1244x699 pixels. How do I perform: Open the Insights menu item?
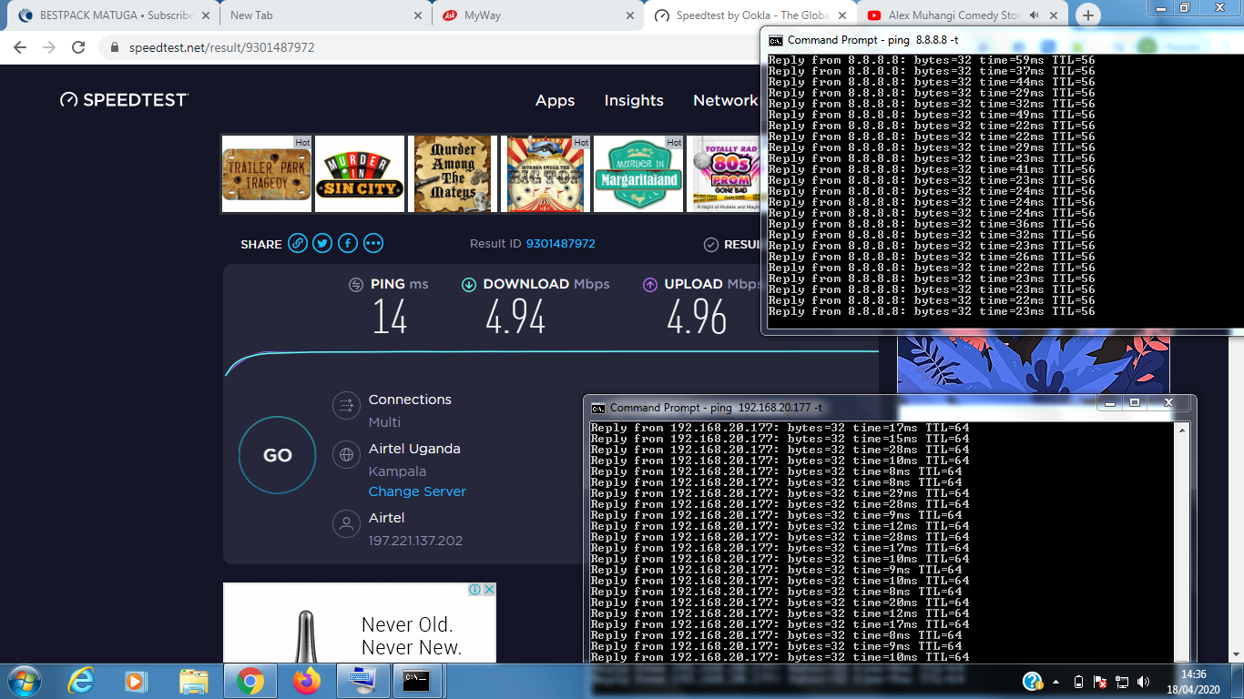(634, 101)
